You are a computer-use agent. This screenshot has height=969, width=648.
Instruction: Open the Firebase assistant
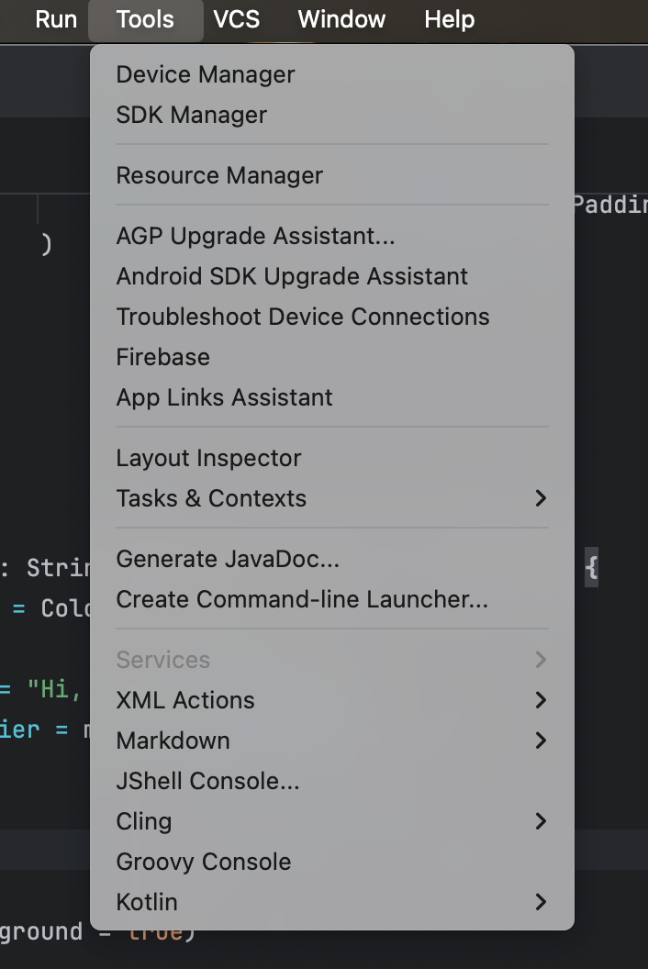332,357
